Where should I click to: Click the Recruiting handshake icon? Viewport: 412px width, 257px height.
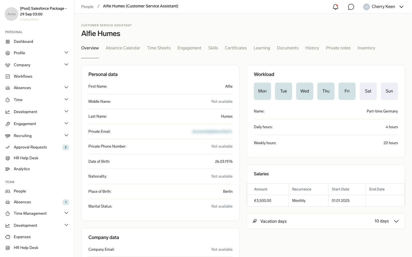coord(8,136)
